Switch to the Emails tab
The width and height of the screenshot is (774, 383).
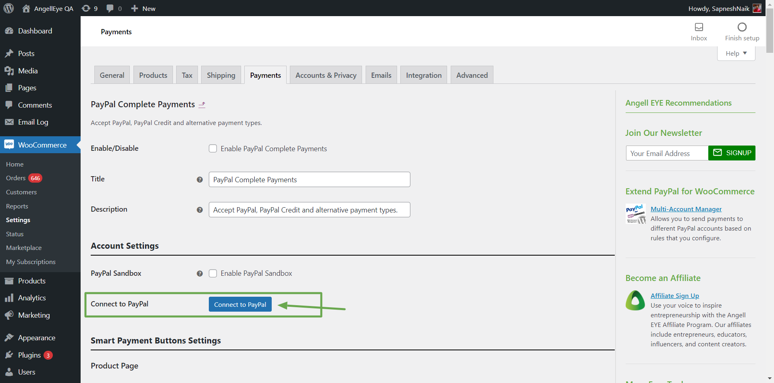[381, 75]
